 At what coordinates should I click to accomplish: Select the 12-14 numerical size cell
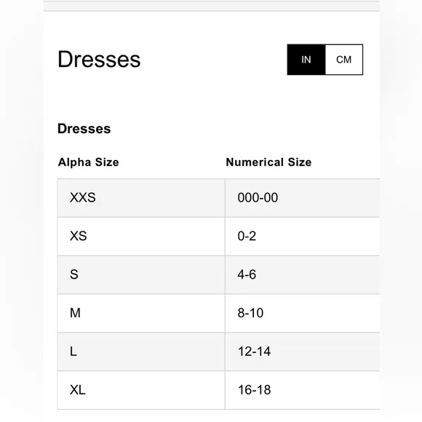[302, 351]
